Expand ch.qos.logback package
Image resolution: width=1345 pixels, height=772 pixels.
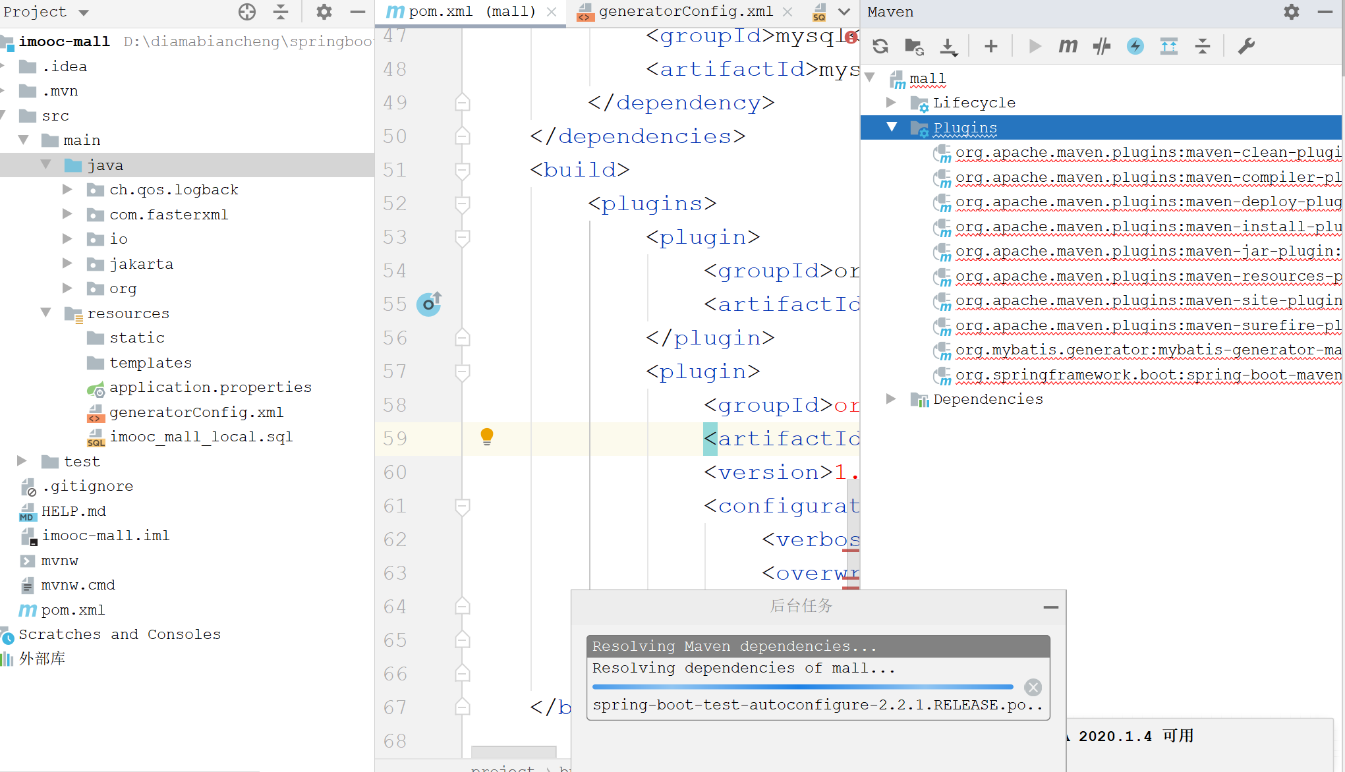coord(67,190)
